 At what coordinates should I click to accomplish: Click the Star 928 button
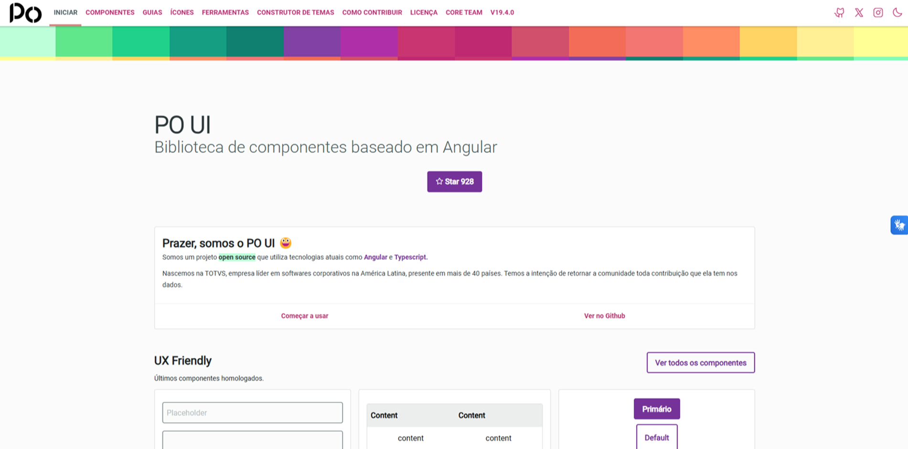pos(454,182)
